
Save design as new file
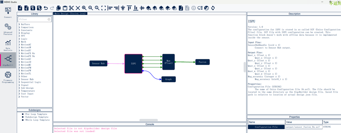pyautogui.click(x=39, y=8)
